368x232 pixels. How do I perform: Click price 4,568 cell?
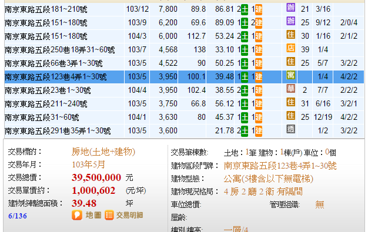click(168, 50)
